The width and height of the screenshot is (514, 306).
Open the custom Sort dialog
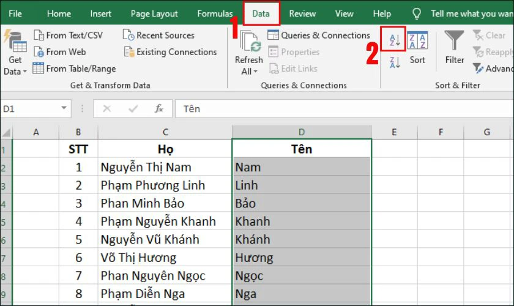417,48
